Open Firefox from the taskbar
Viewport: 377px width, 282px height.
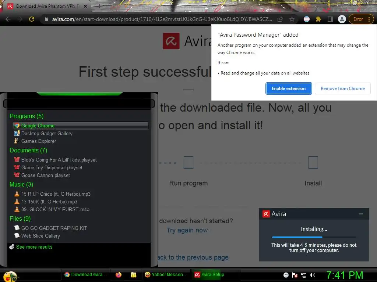click(x=119, y=275)
